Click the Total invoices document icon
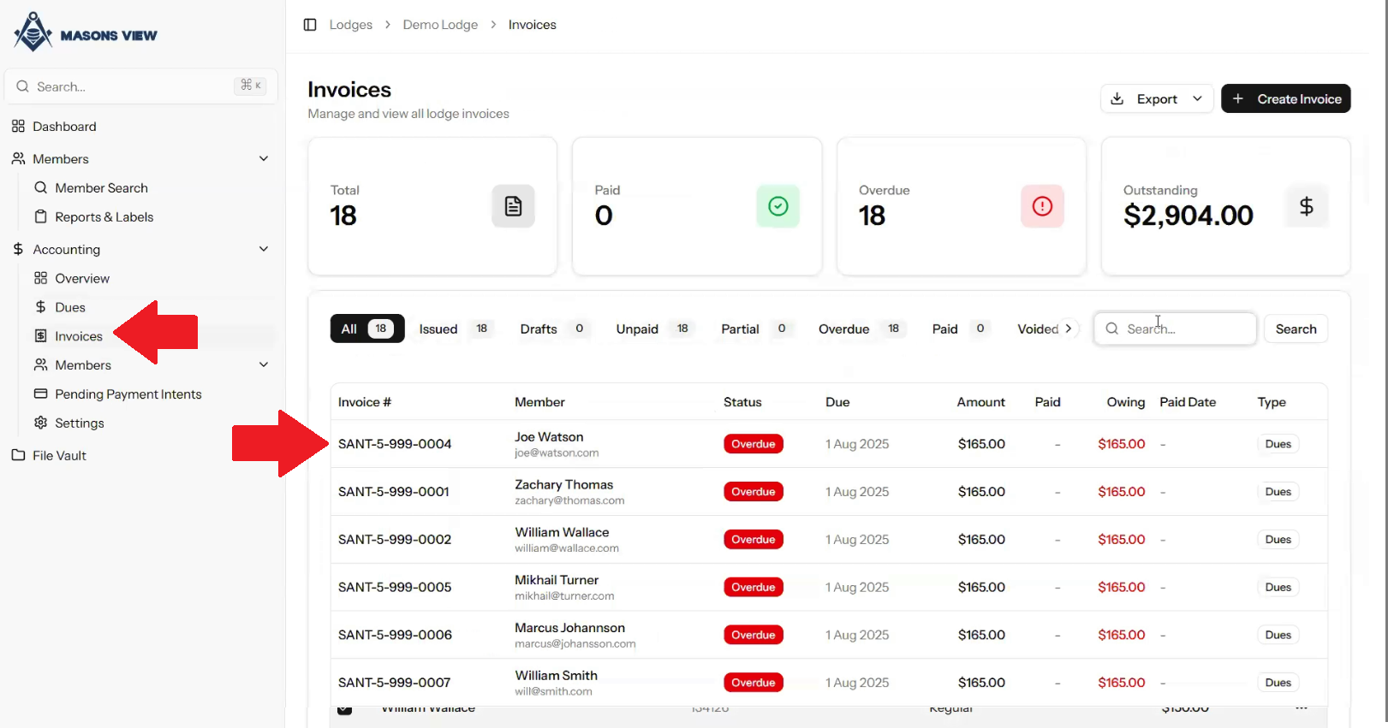The image size is (1388, 728). [513, 206]
